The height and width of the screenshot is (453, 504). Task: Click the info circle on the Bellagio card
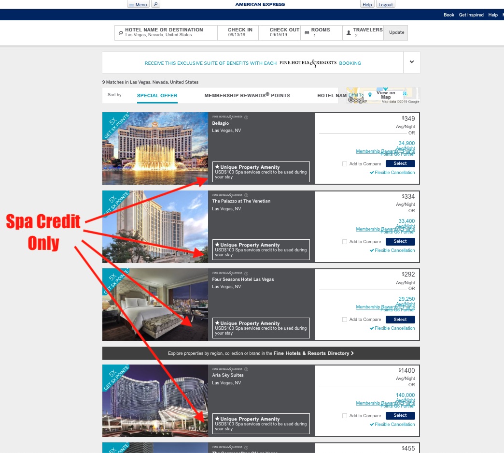click(246, 117)
